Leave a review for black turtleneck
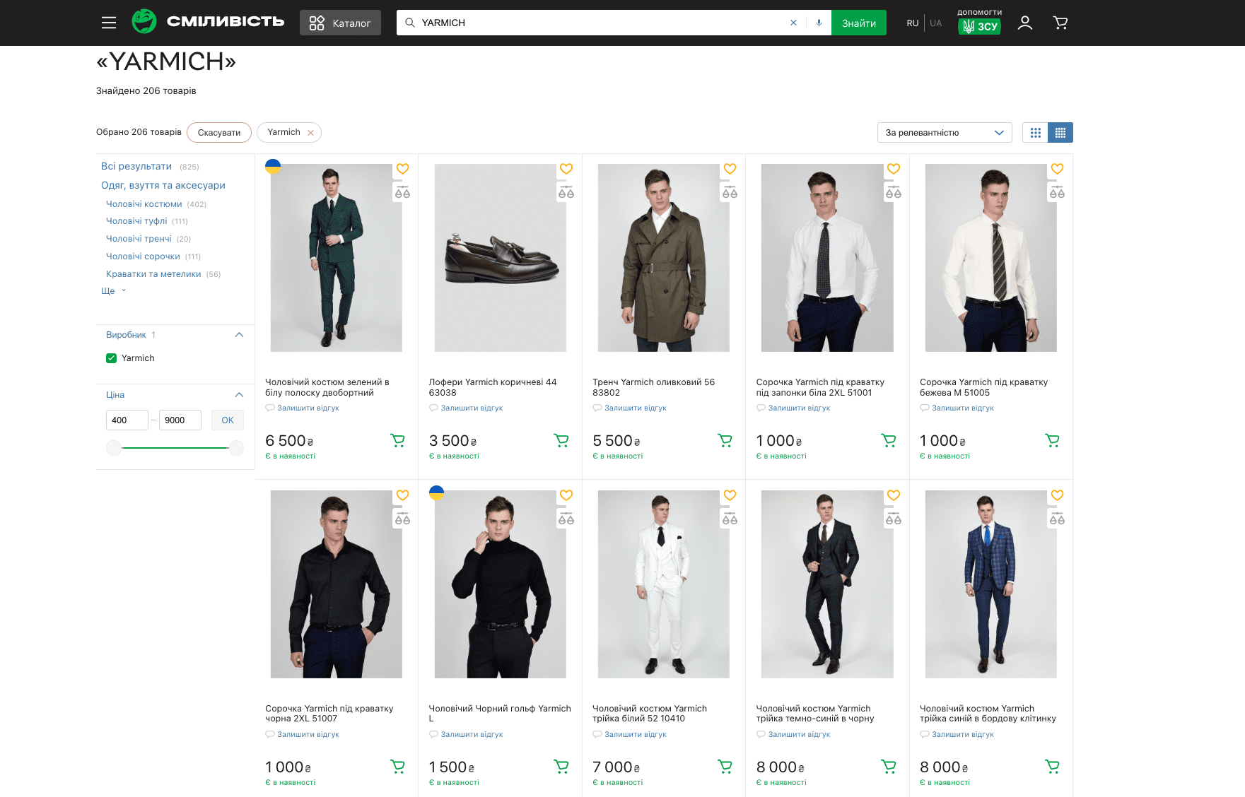The width and height of the screenshot is (1245, 797). coord(472,735)
